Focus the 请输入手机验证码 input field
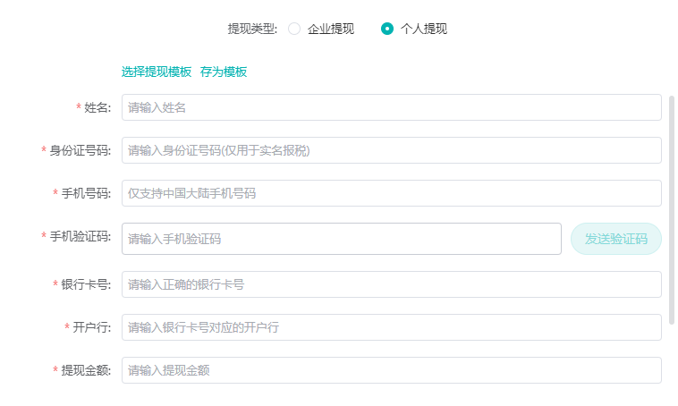The width and height of the screenshot is (678, 406). point(342,239)
